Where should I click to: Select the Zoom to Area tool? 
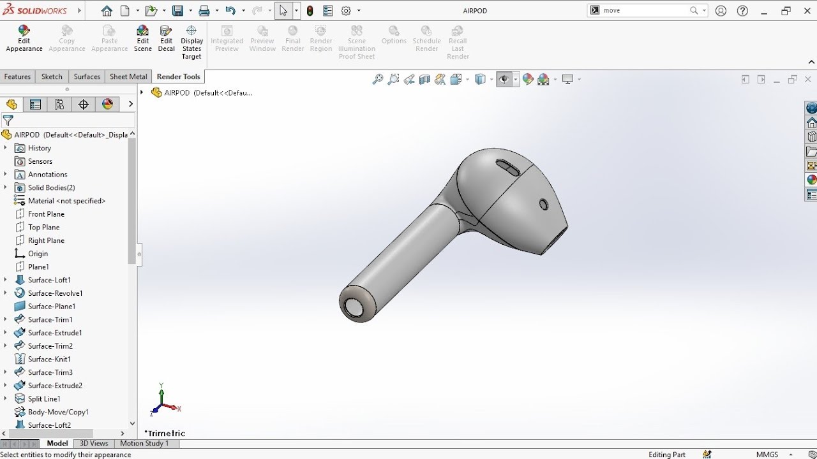[x=393, y=79]
